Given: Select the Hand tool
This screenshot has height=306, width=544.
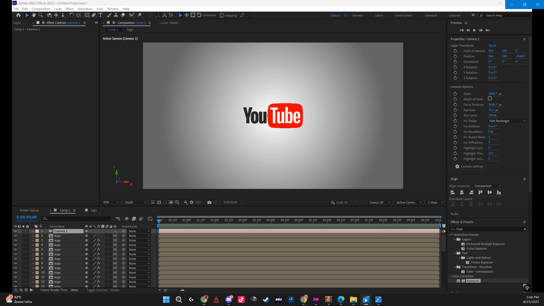Looking at the screenshot, I should pyautogui.click(x=34, y=15).
